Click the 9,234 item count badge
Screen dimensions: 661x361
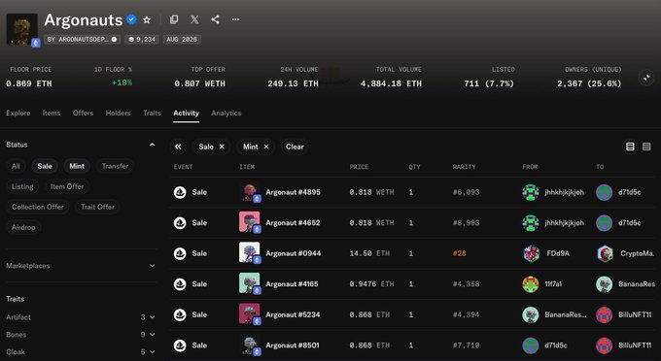point(142,39)
